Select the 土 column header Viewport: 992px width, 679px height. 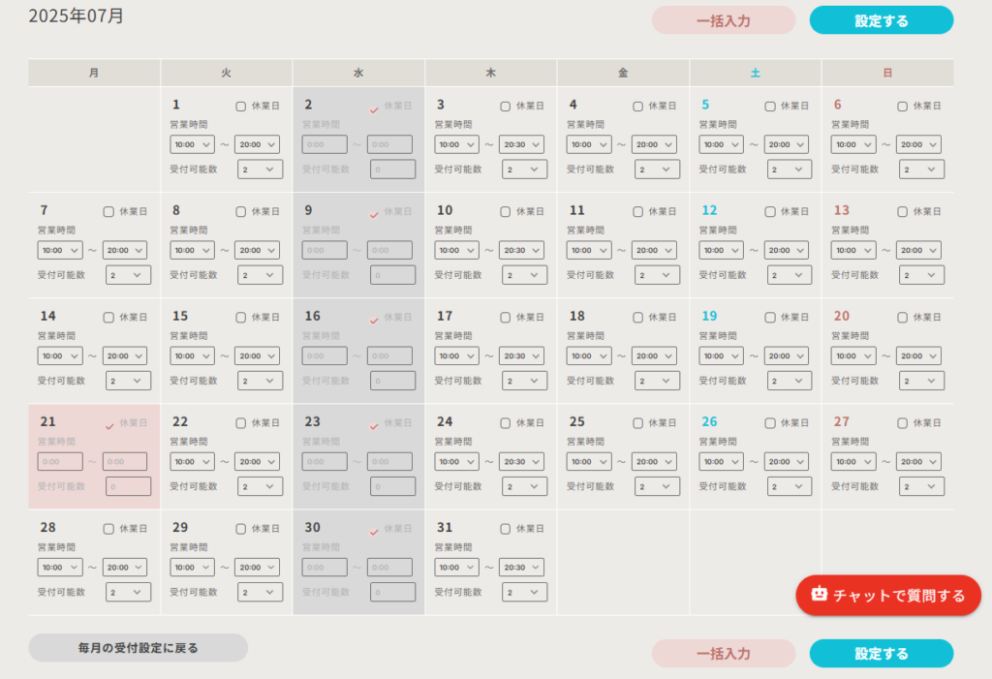(x=756, y=73)
